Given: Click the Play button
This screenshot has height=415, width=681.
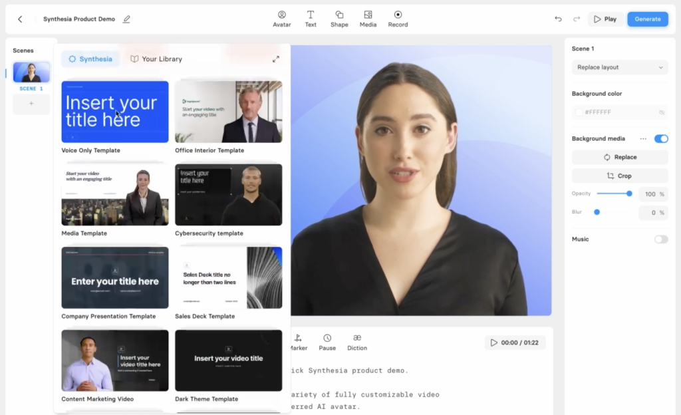Looking at the screenshot, I should [605, 19].
